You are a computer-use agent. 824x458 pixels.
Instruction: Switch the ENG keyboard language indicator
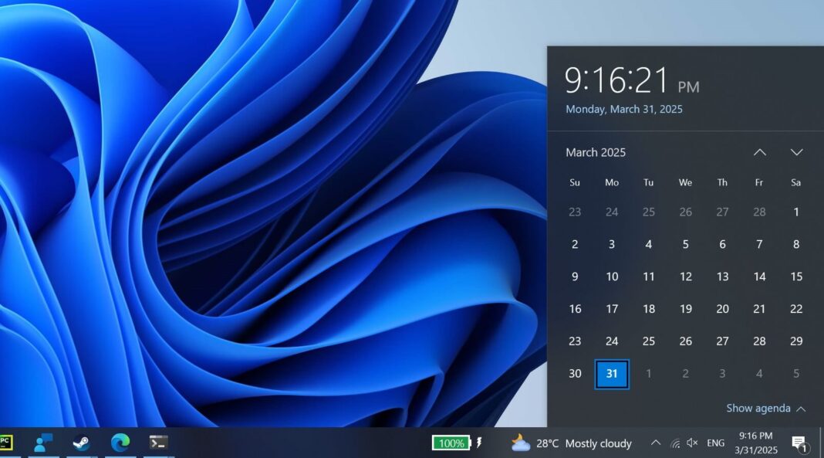(715, 443)
